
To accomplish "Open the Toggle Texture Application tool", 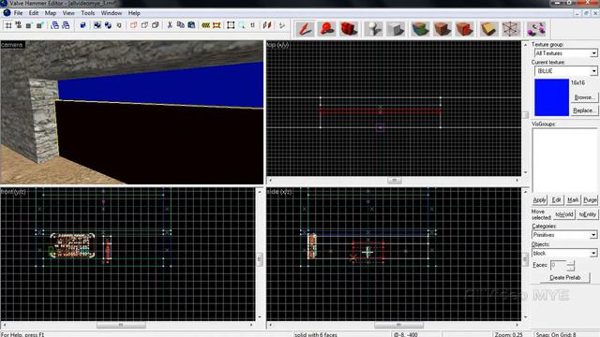I will pos(420,29).
